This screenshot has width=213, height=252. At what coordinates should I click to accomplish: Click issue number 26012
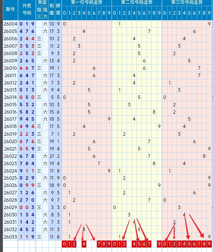point(11,83)
